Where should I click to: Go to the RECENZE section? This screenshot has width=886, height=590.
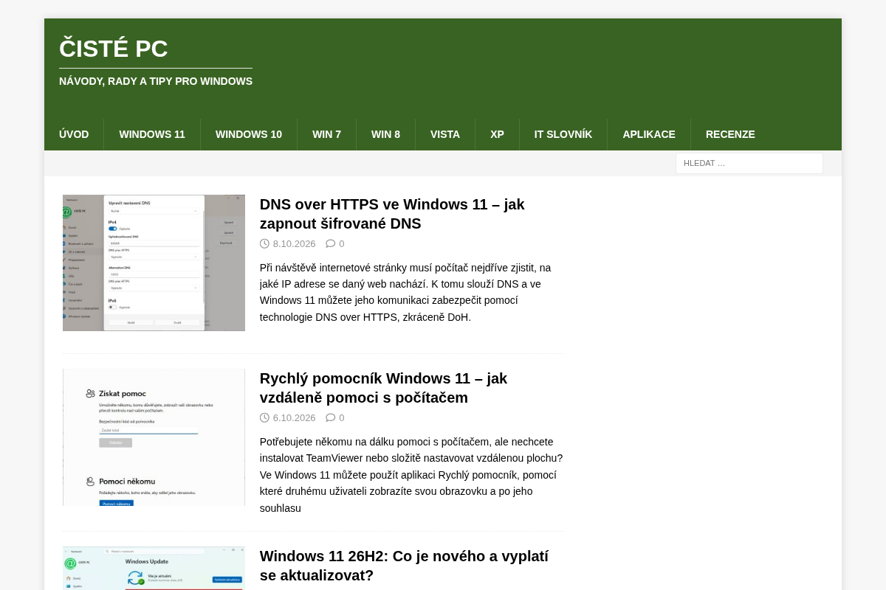[730, 134]
